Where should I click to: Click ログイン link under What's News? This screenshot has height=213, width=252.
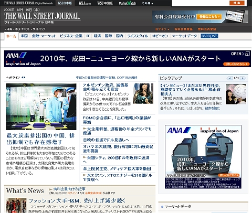[x=72, y=193]
